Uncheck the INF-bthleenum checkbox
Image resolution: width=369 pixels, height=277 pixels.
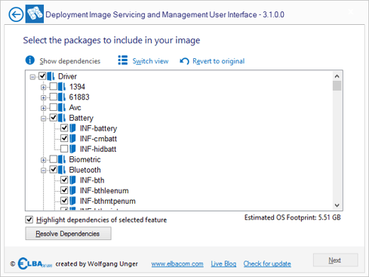(x=64, y=190)
